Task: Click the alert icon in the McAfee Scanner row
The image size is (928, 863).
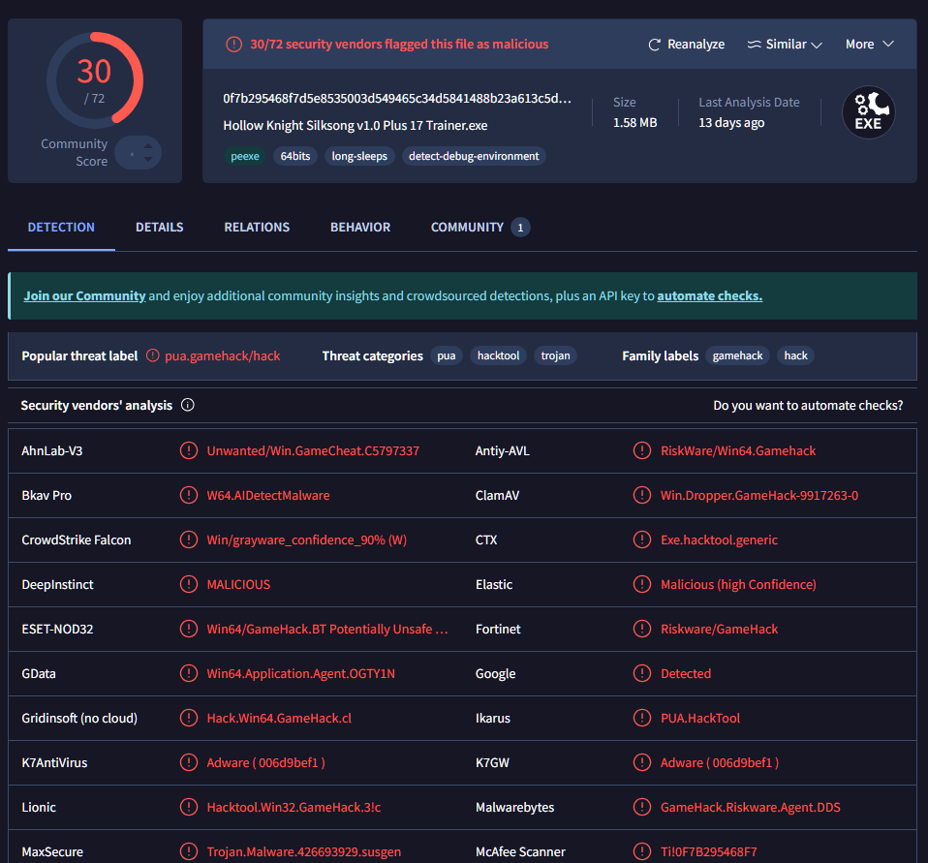Action: [642, 851]
